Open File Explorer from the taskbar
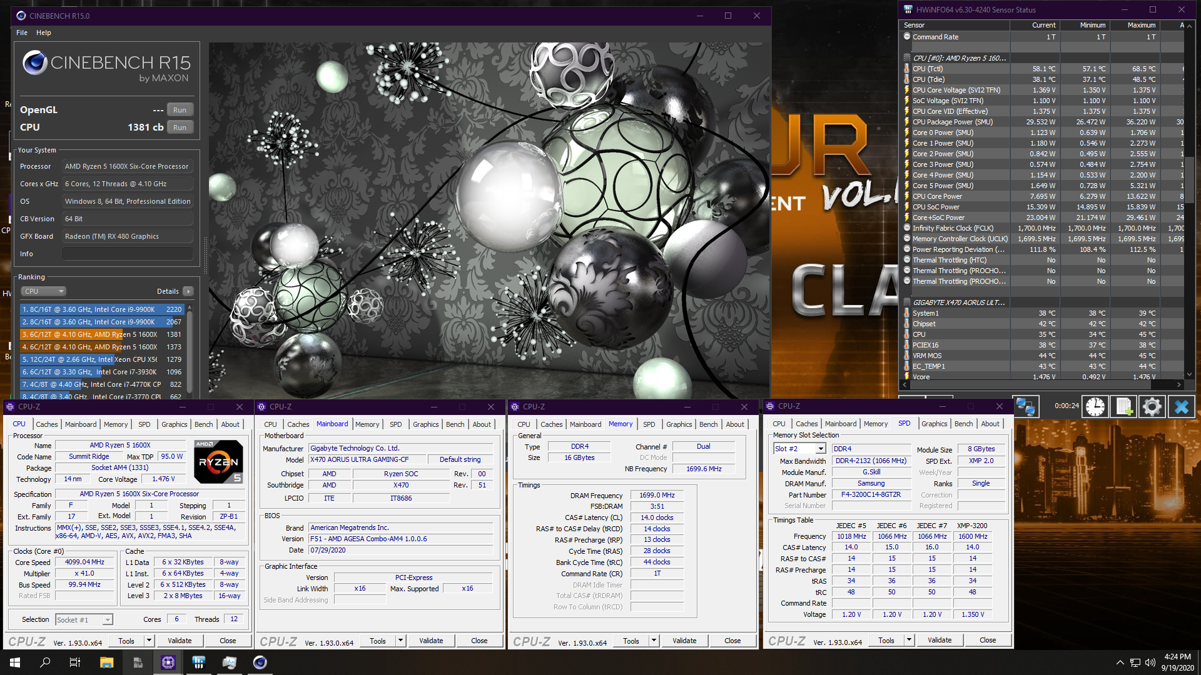 (106, 662)
